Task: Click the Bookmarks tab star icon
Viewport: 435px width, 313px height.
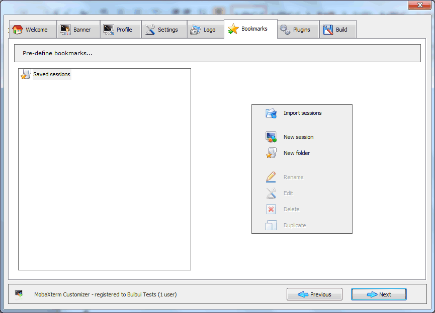Action: click(x=233, y=29)
